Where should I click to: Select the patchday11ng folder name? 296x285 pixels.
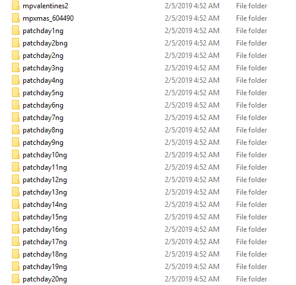pyautogui.click(x=44, y=167)
